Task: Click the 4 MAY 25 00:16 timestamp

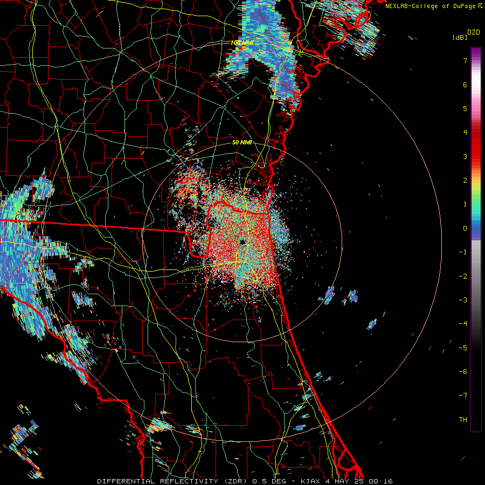Action: pyautogui.click(x=359, y=481)
